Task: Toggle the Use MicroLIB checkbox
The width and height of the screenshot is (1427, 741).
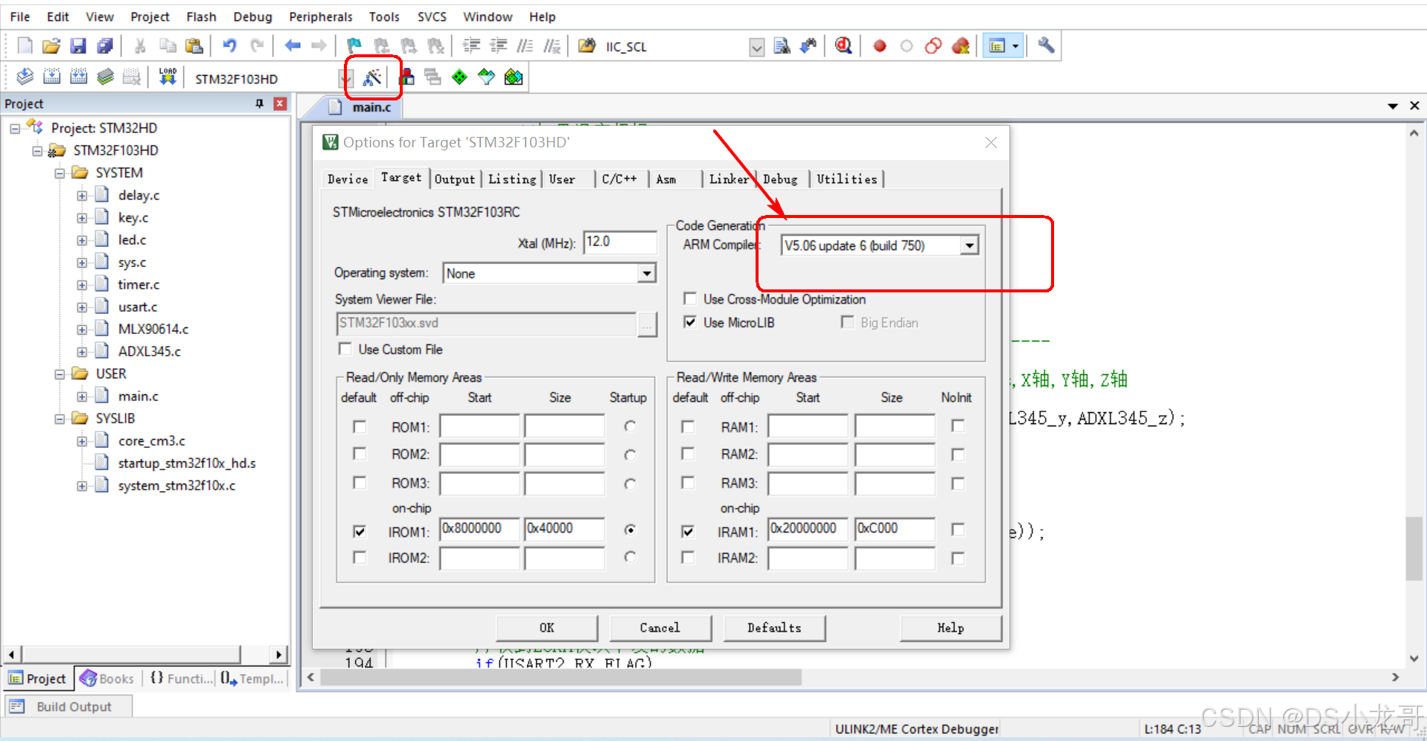Action: 690,322
